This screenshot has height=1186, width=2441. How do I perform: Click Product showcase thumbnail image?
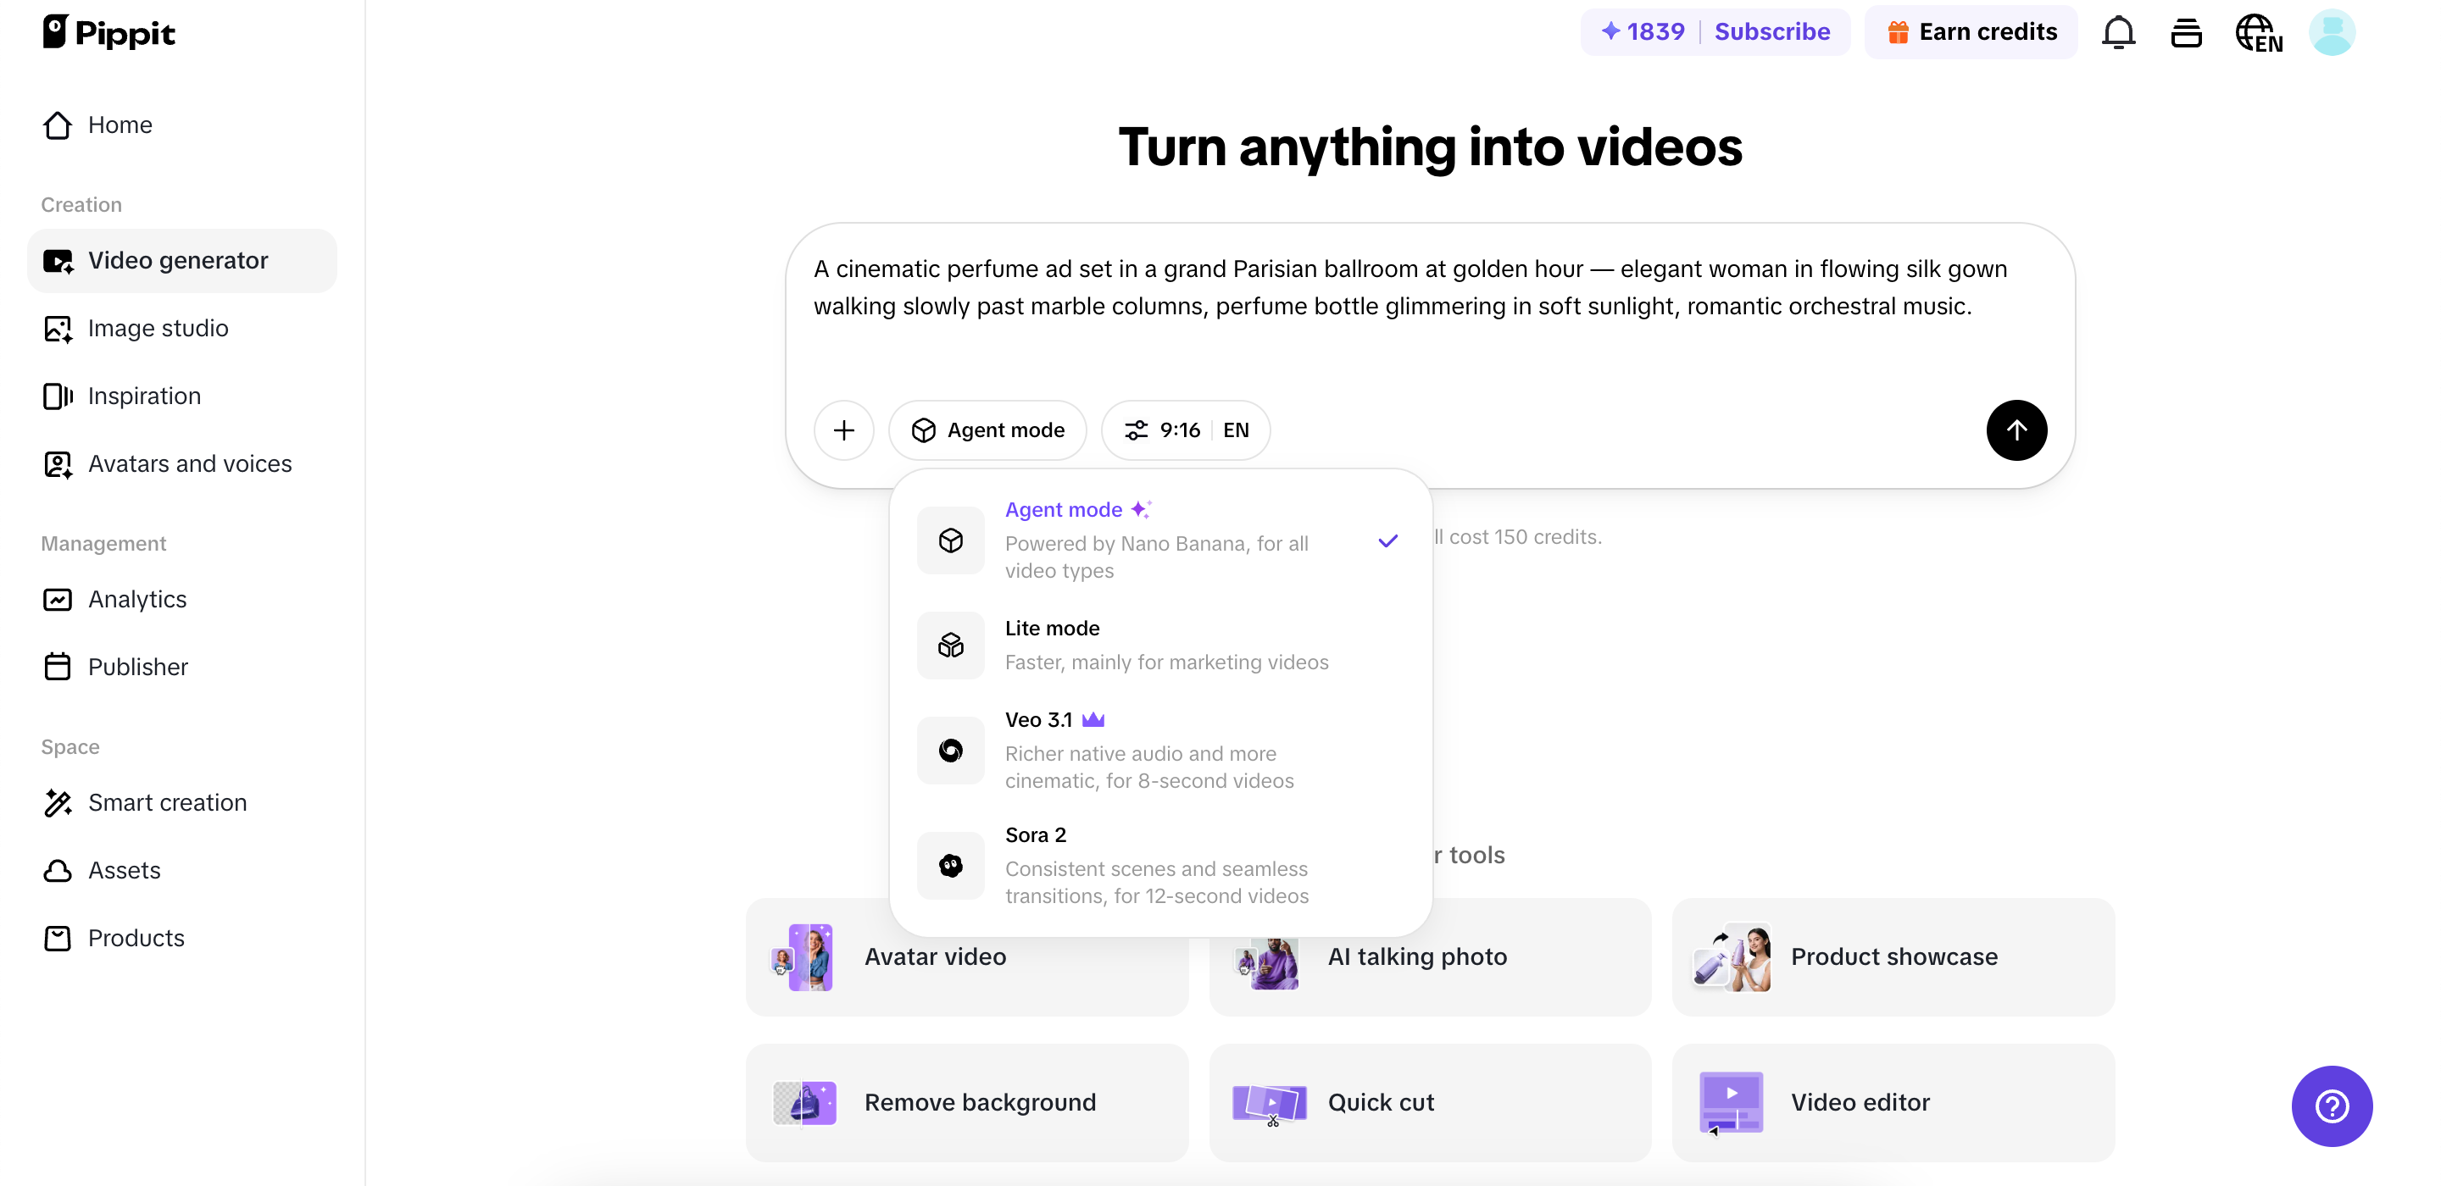[x=1732, y=956]
